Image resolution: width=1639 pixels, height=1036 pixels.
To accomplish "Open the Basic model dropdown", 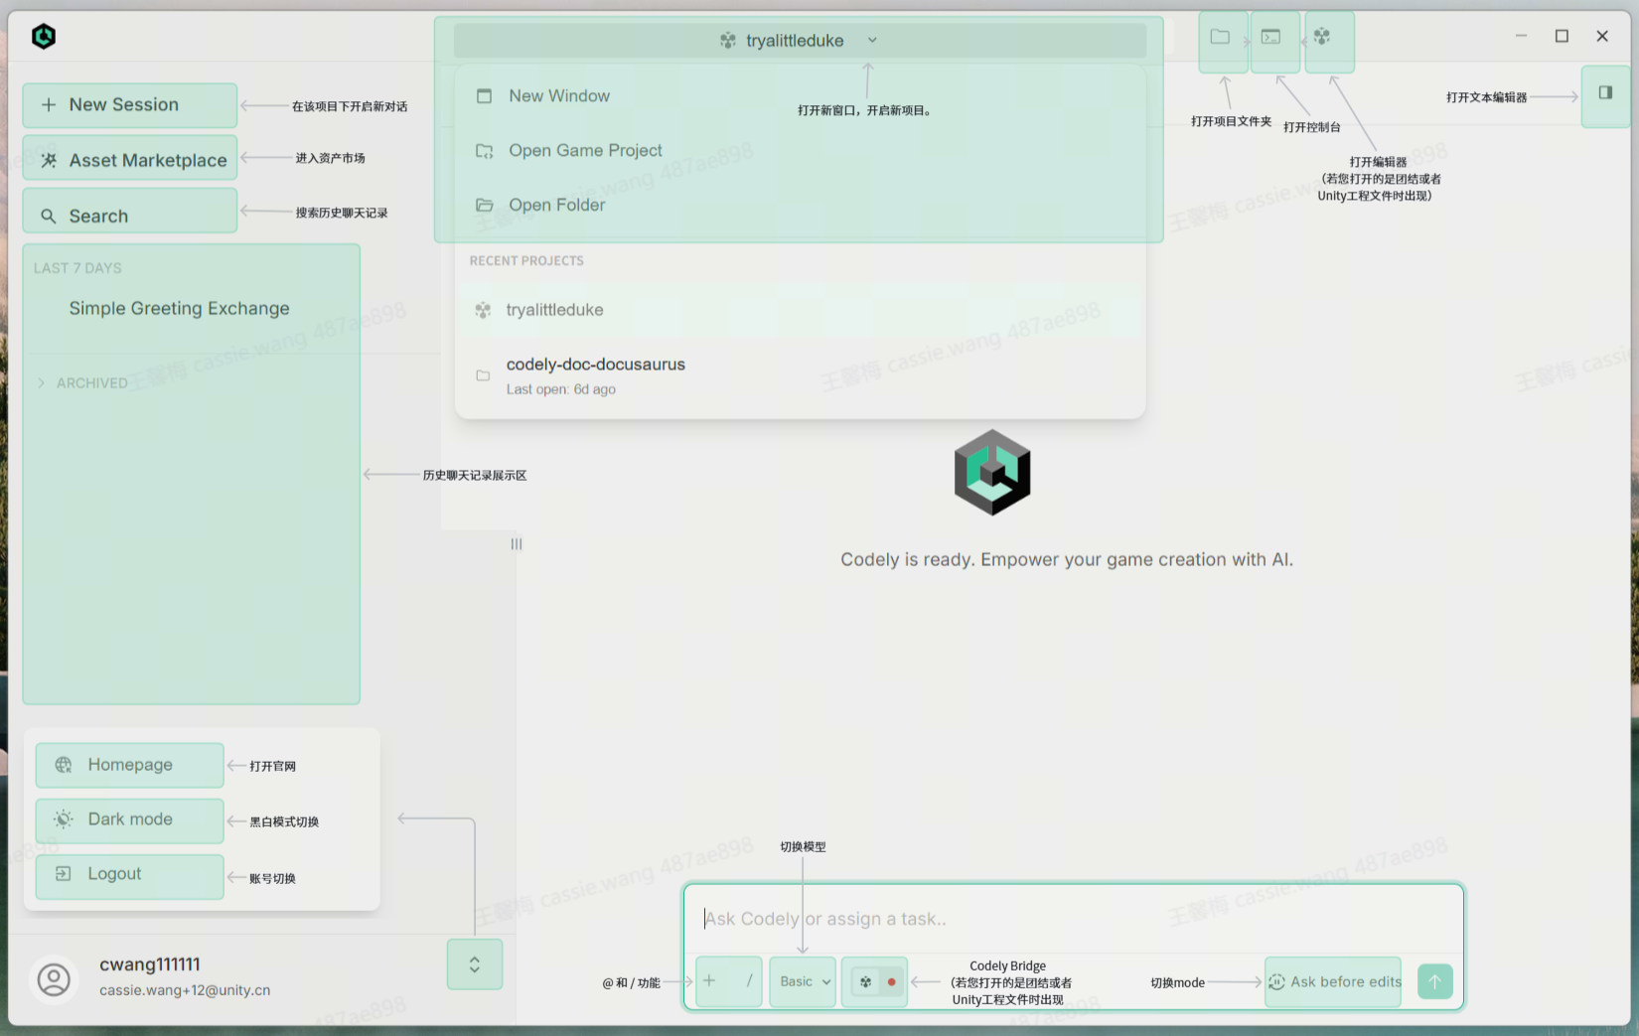I will [803, 981].
